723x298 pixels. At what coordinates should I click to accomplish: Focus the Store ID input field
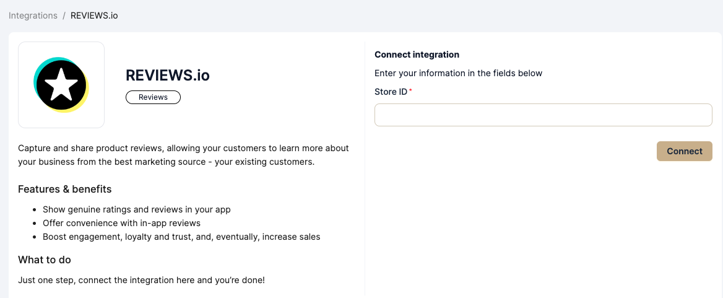(x=543, y=115)
